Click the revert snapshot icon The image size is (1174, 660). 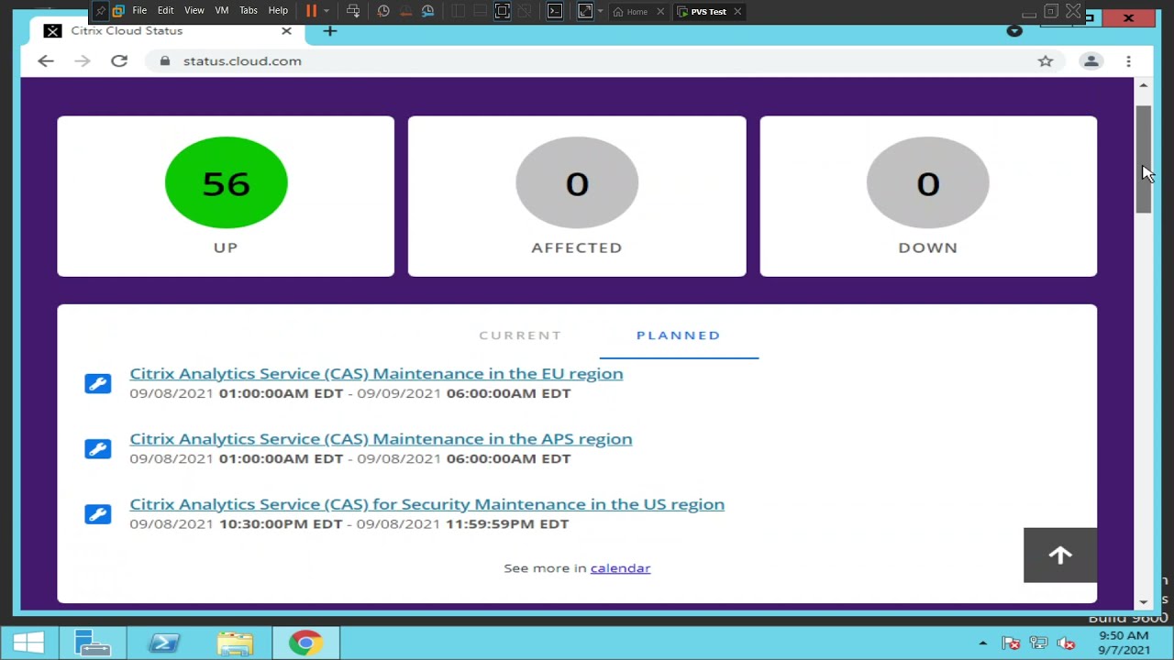[x=405, y=11]
